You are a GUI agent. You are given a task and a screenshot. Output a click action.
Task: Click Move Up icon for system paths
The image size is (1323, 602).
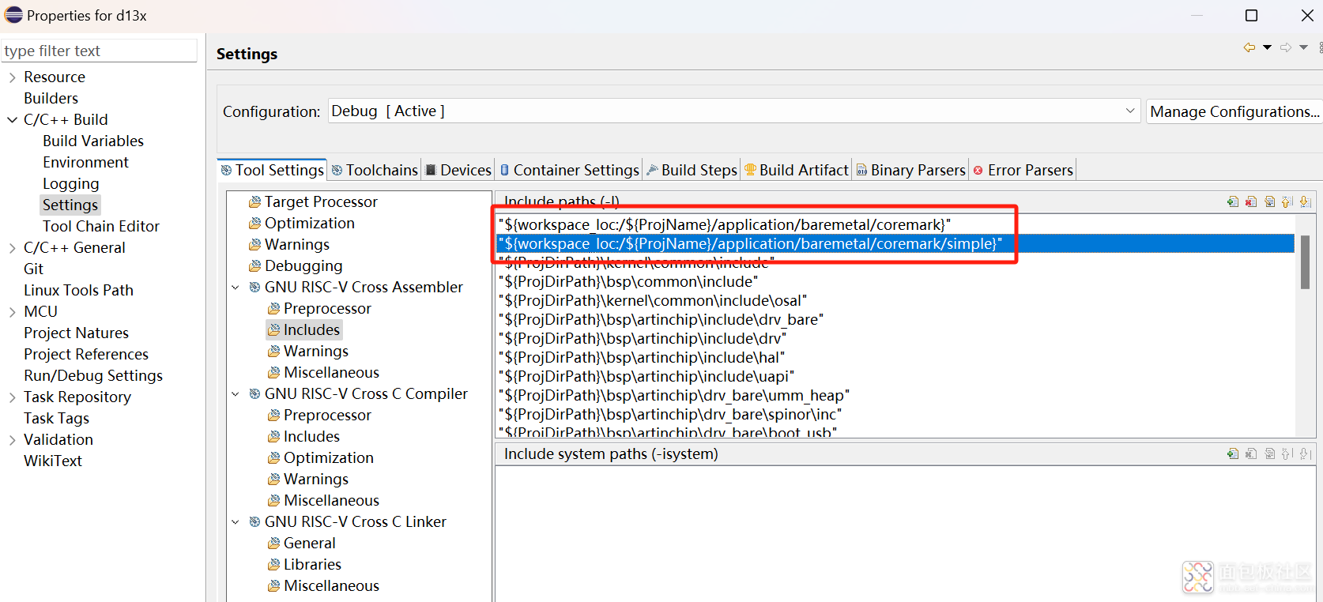tap(1287, 453)
